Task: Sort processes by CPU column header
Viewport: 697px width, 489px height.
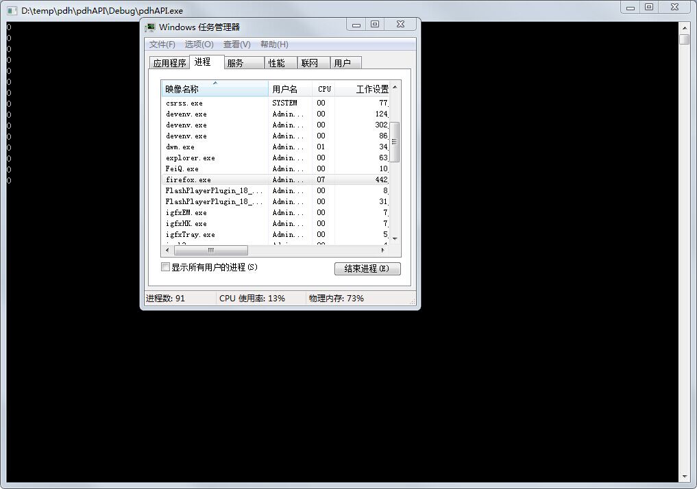Action: coord(323,89)
